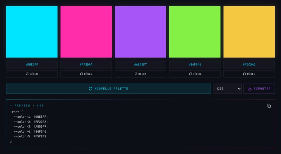Image resolution: width=281 pixels, height=154 pixels.
Task: Click the '--color-4: #84F046;' line in the preview
Action: [x=31, y=131]
